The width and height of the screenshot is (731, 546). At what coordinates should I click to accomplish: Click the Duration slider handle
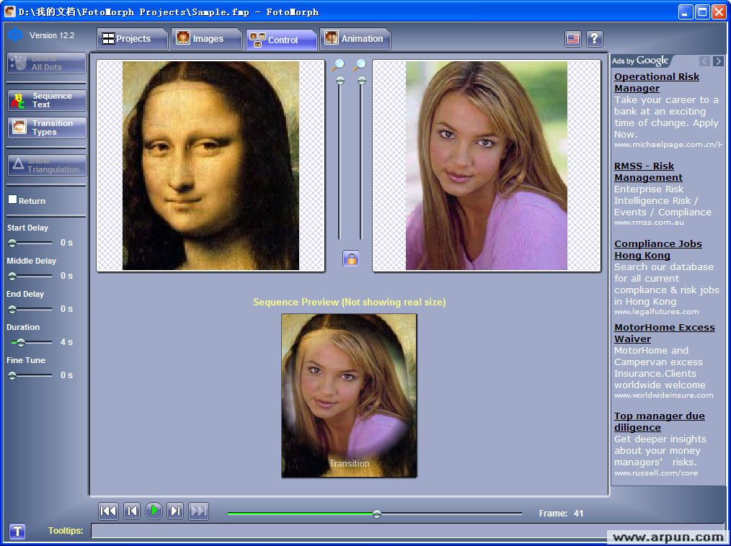click(21, 342)
